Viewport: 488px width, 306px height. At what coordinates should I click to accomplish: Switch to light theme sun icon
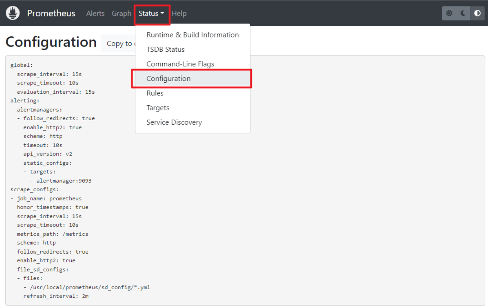pos(449,13)
